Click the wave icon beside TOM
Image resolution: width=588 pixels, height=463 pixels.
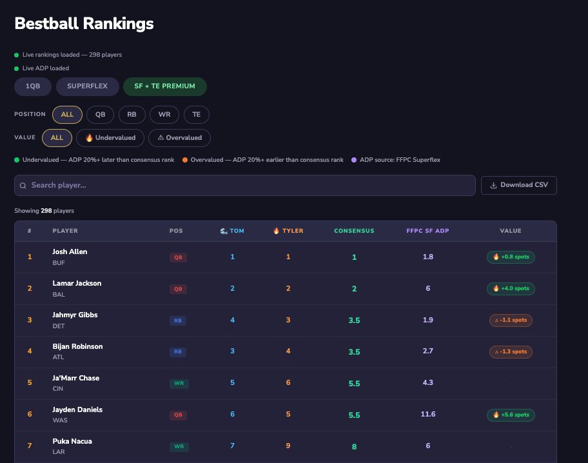point(224,231)
